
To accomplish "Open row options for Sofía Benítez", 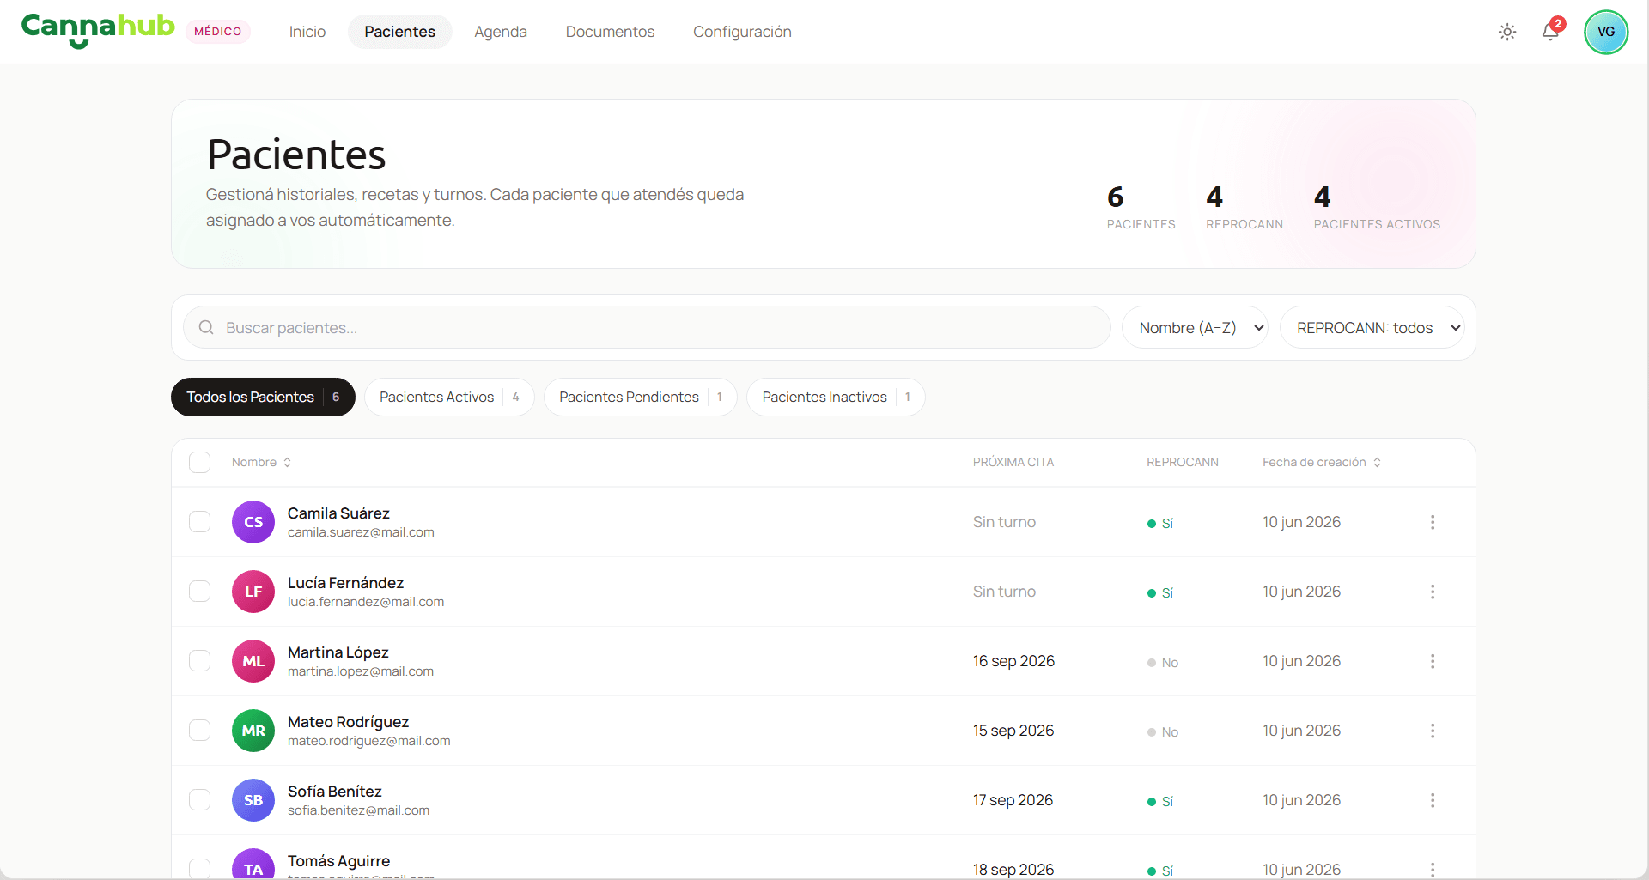I will tap(1433, 800).
